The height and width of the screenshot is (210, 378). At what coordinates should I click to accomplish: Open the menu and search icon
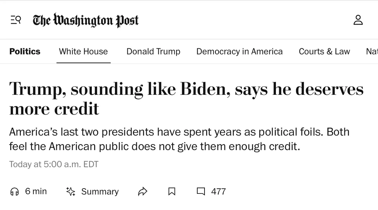coord(15,20)
